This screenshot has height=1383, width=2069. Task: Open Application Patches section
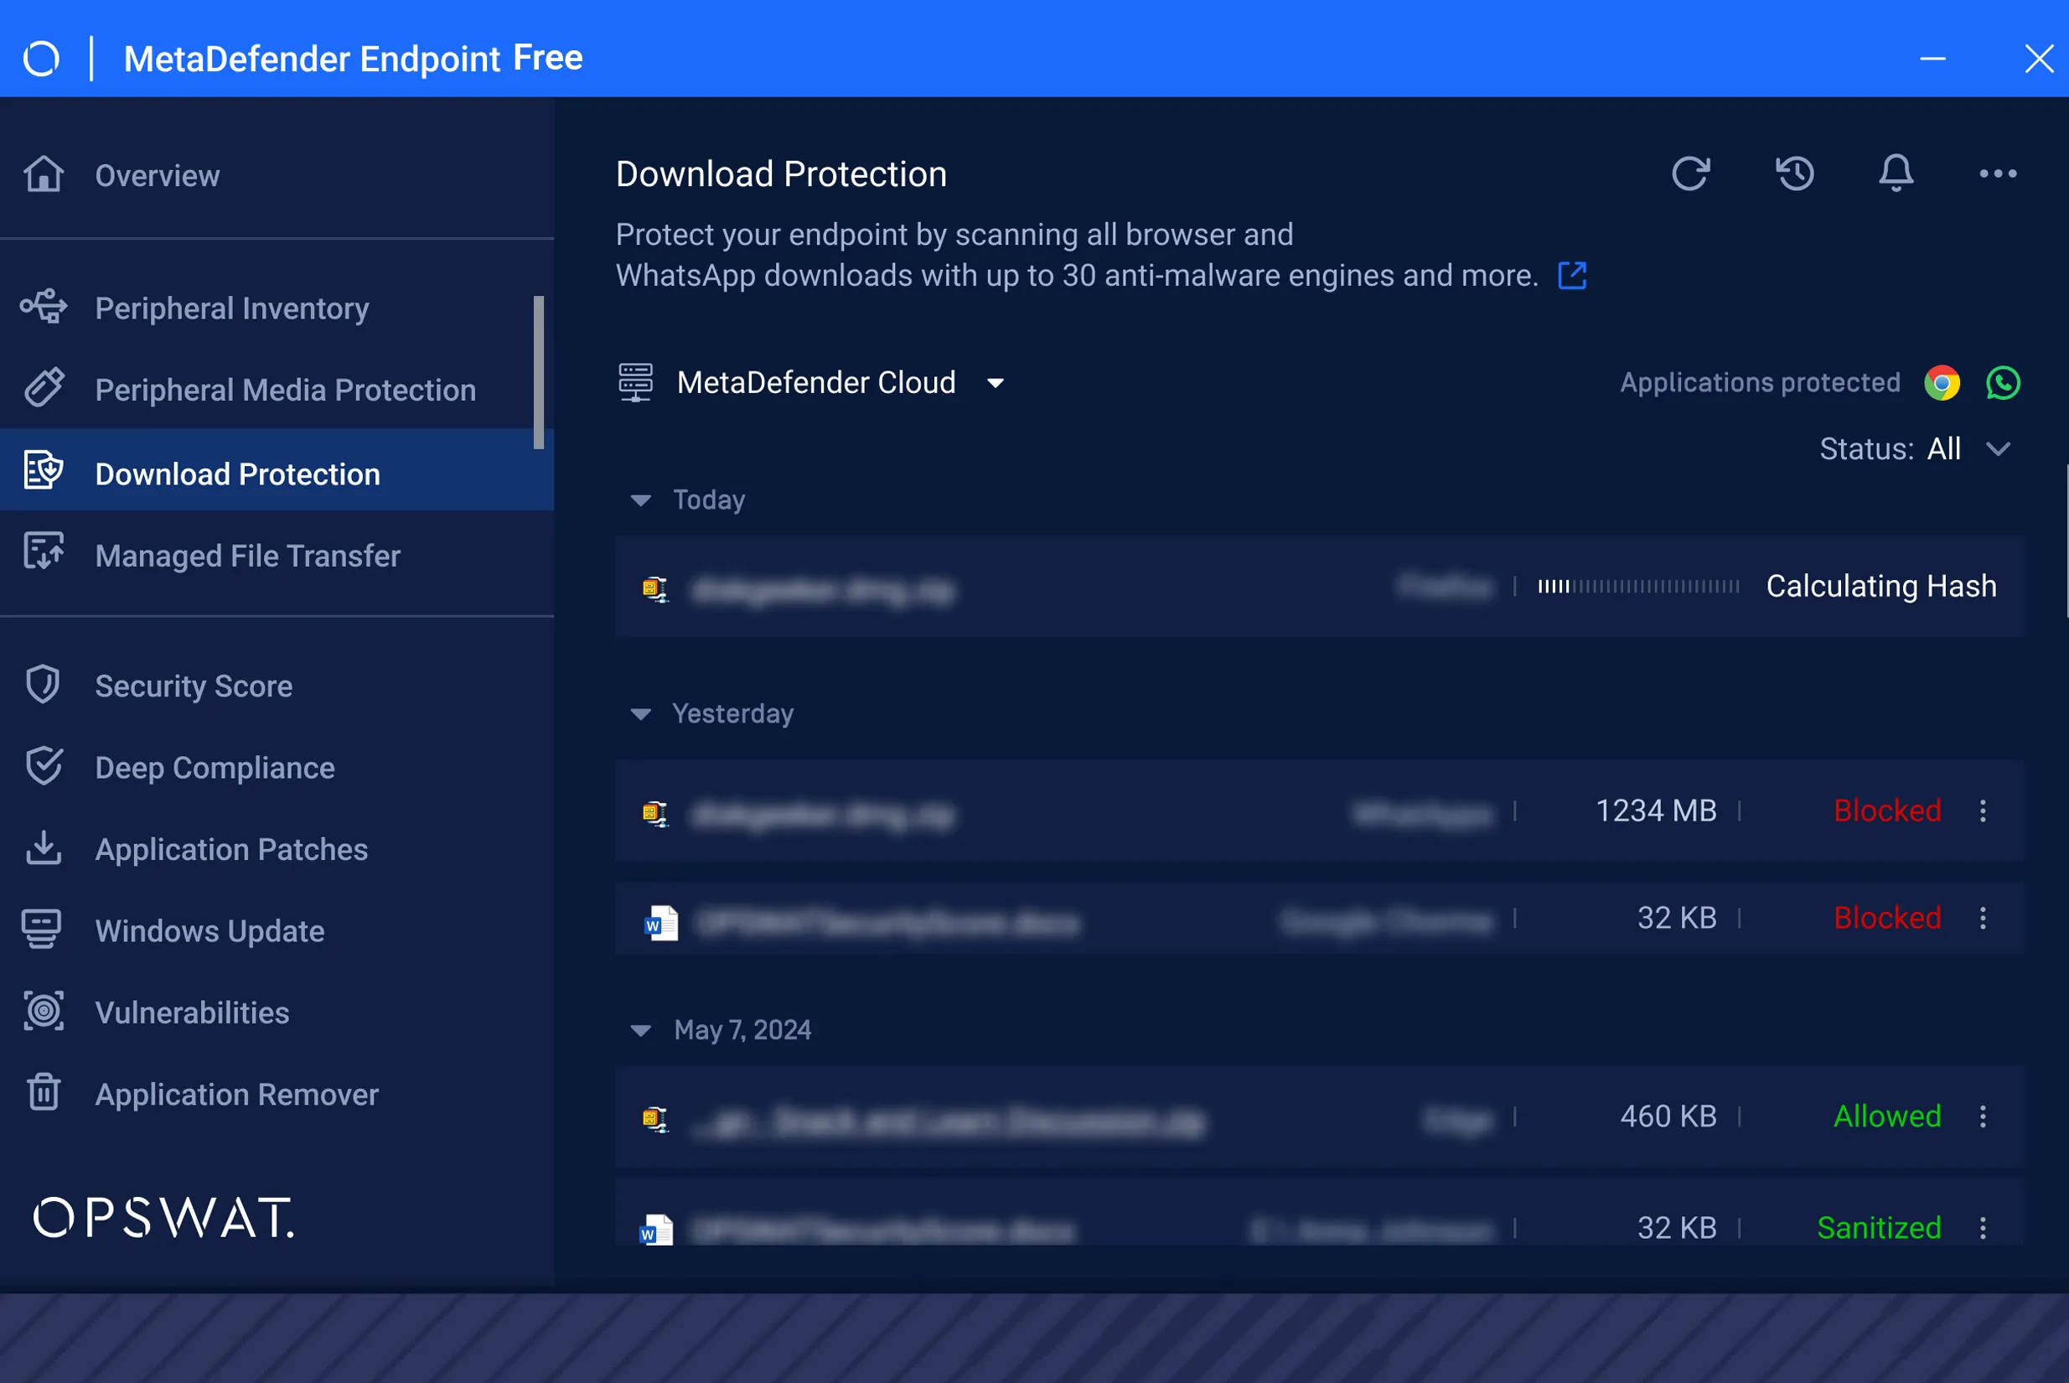pos(277,849)
